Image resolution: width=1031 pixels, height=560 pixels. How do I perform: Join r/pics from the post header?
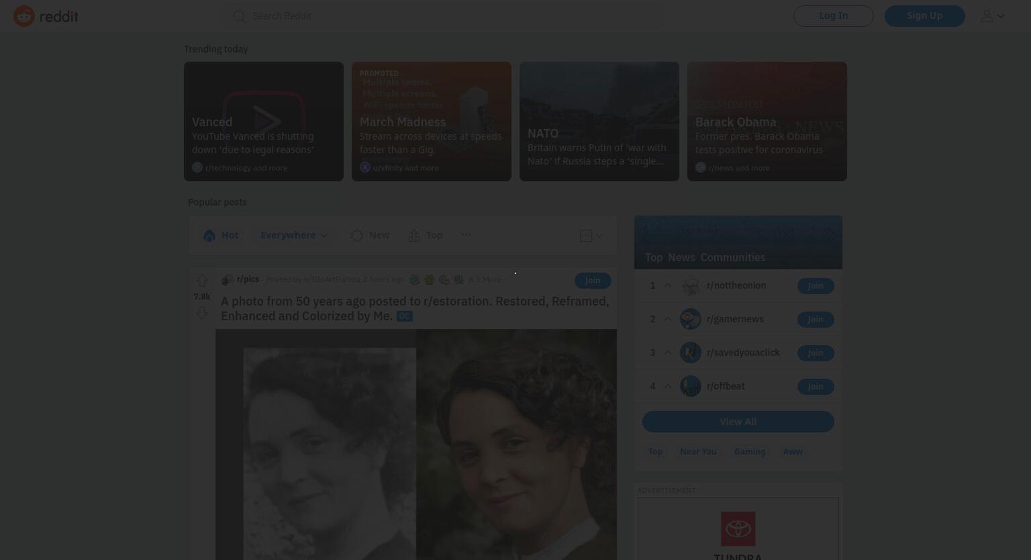tap(593, 281)
